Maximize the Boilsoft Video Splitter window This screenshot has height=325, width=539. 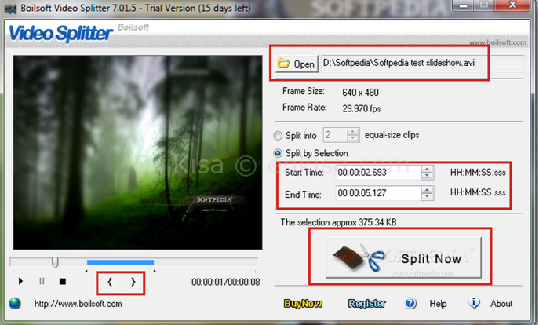click(483, 5)
